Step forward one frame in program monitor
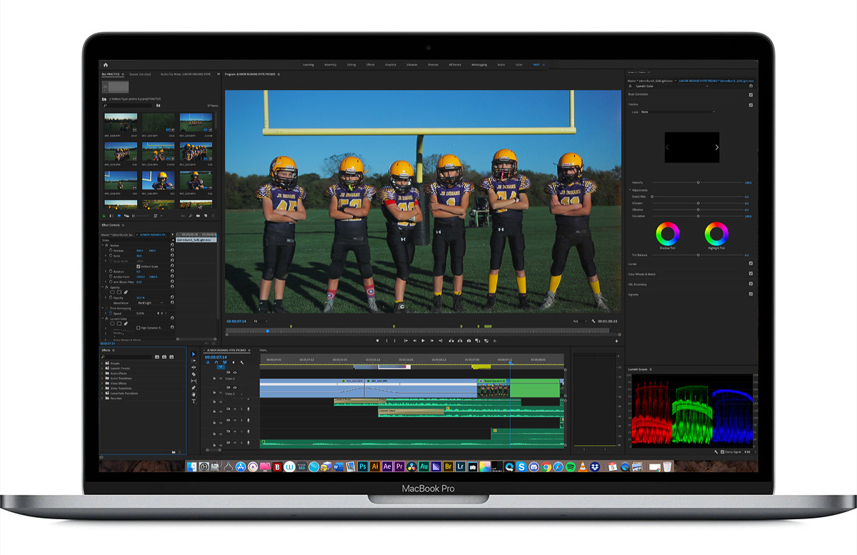The height and width of the screenshot is (555, 857). click(x=431, y=341)
